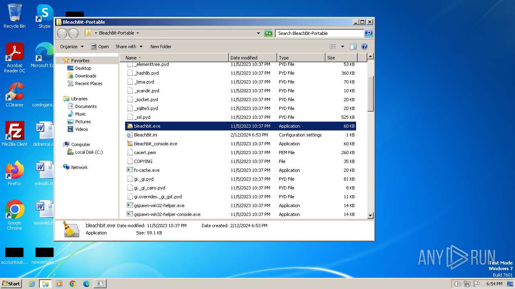Screen dimensions: 515x289
Task: Click the file list scroll up arrow
Action: (371, 57)
